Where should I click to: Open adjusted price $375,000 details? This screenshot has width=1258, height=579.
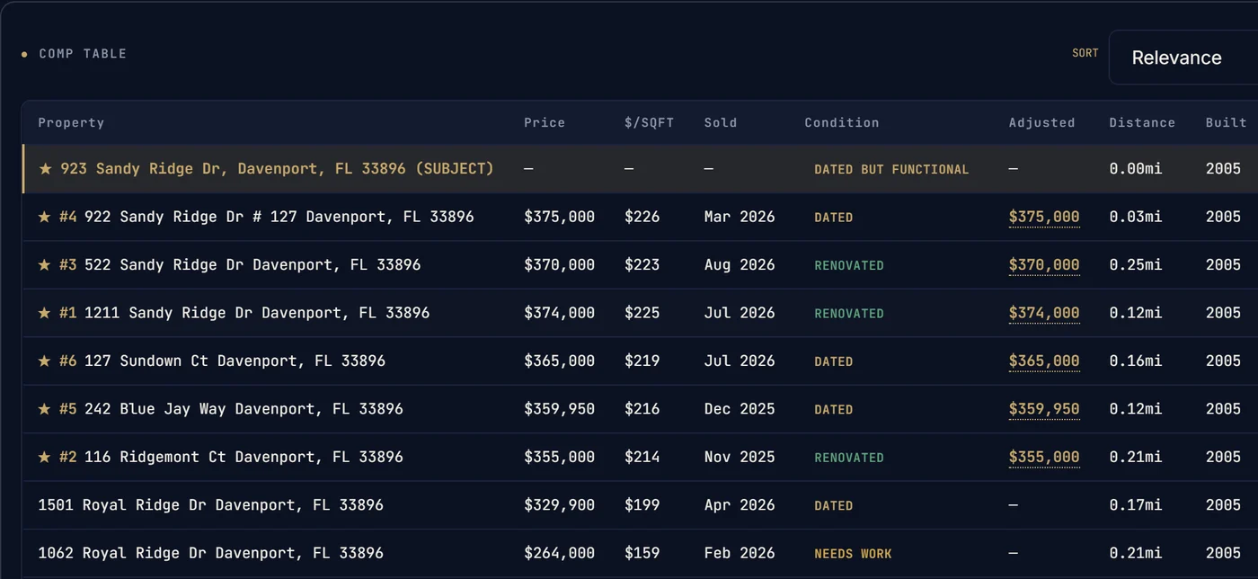click(1044, 217)
